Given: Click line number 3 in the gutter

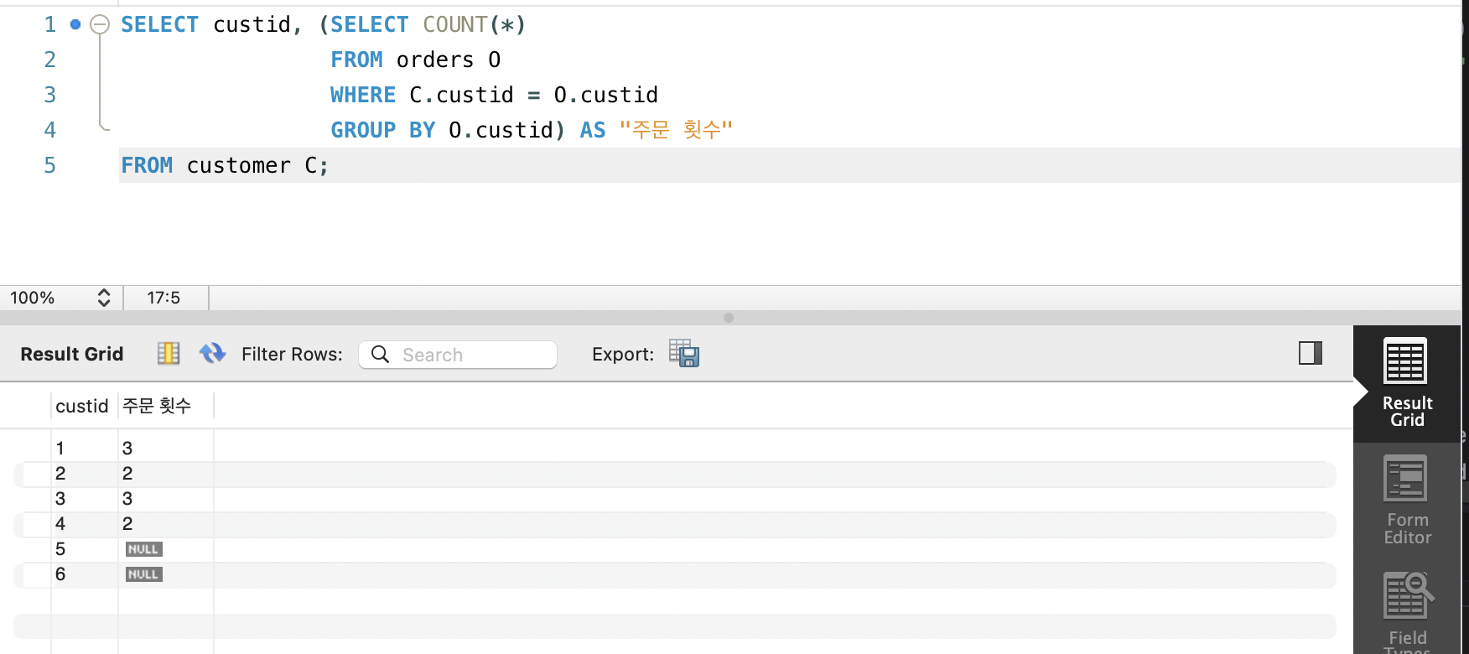Looking at the screenshot, I should (x=50, y=95).
